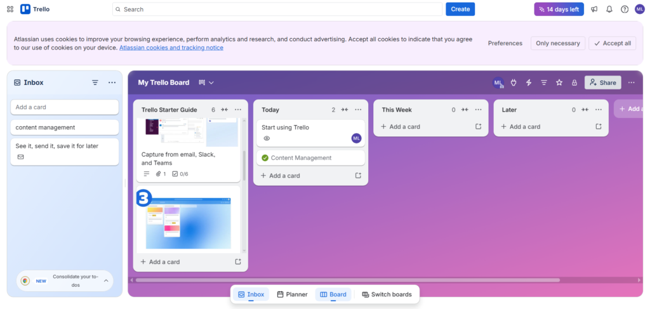The width and height of the screenshot is (650, 309).
Task: Open Trello Starter Guide list actions menu
Action: pyautogui.click(x=238, y=110)
